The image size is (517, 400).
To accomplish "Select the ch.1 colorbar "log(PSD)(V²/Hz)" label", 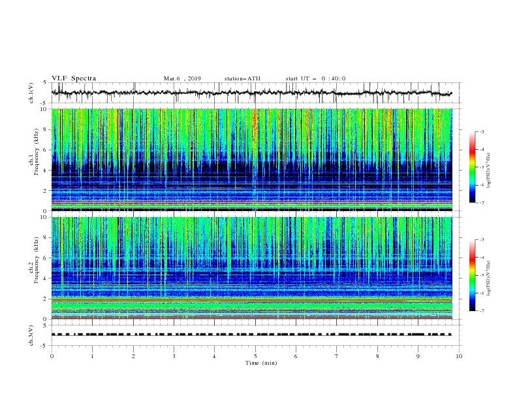I will [489, 171].
